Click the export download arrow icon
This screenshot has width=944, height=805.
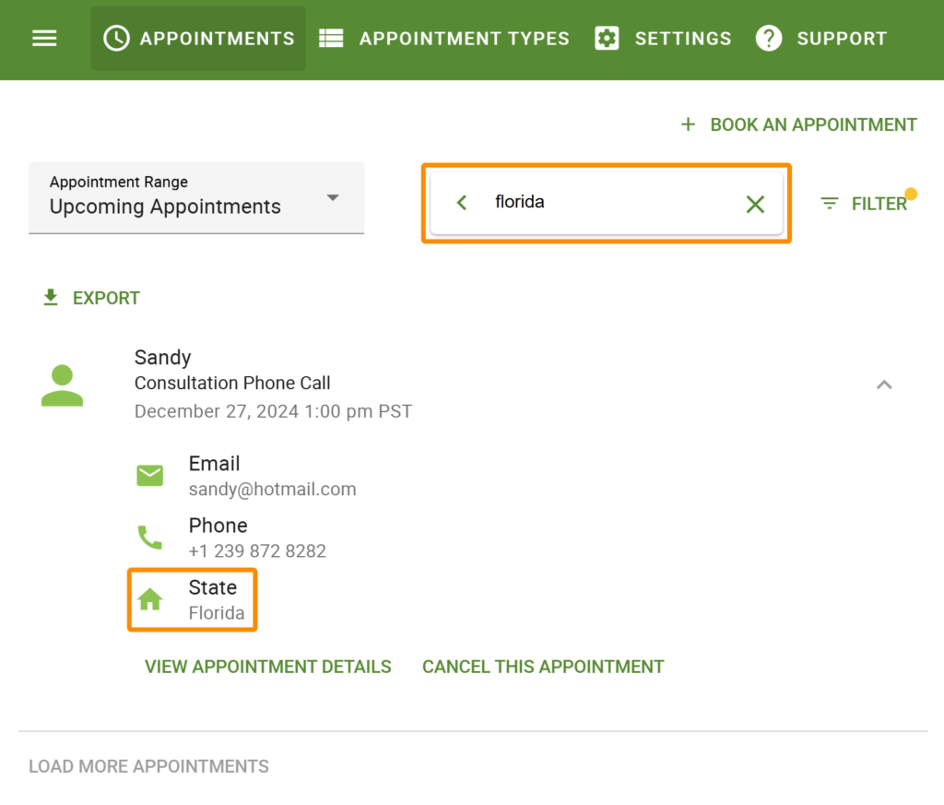coord(52,298)
